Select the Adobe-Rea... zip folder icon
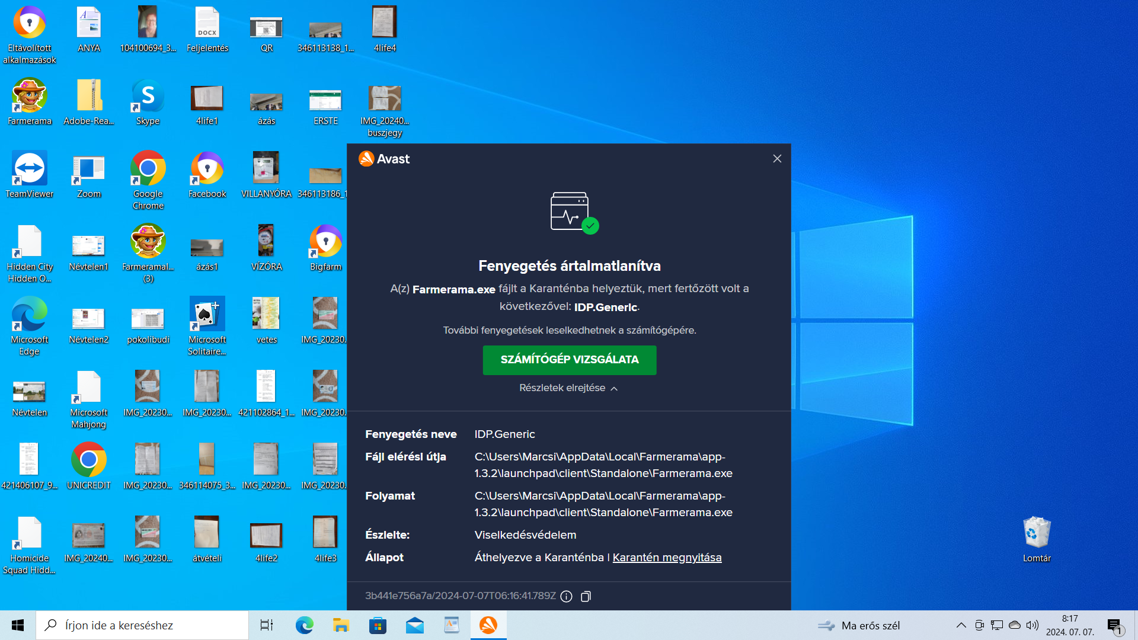 point(89,102)
